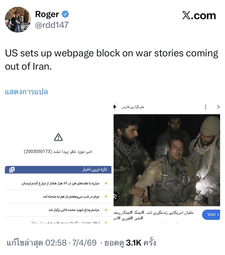Click the Fars News Agency source label
Screen dimensions: 225x255
pos(133,107)
